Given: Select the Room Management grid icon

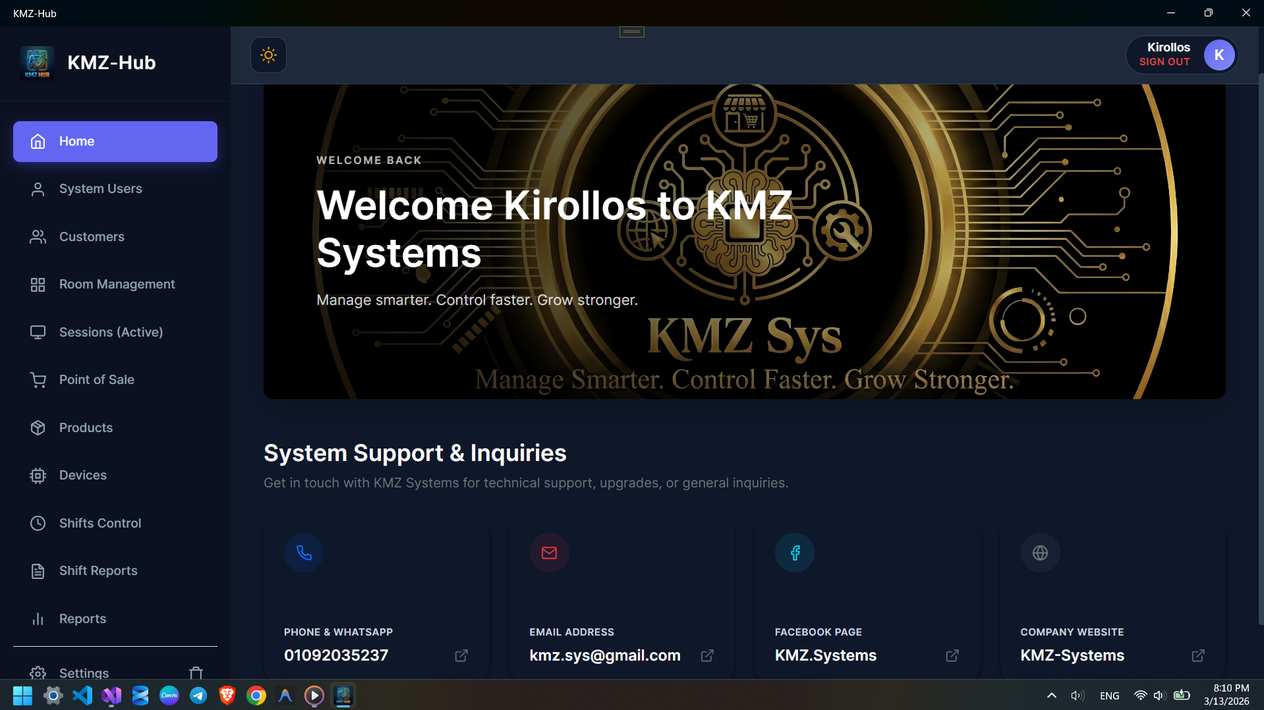Looking at the screenshot, I should pos(38,285).
